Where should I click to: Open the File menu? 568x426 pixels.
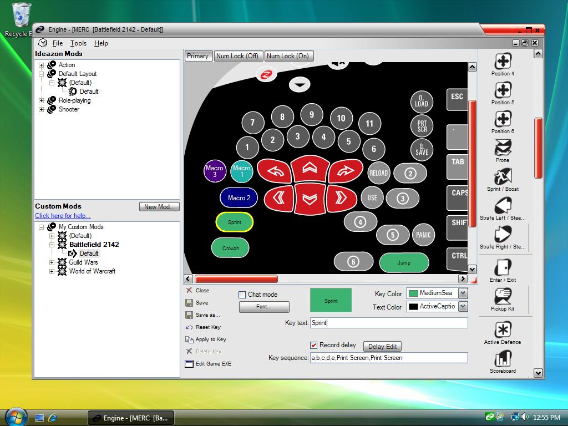pos(58,43)
